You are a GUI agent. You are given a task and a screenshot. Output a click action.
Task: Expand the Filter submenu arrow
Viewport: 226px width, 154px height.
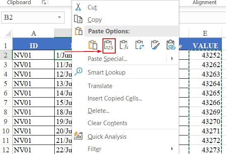172,149
